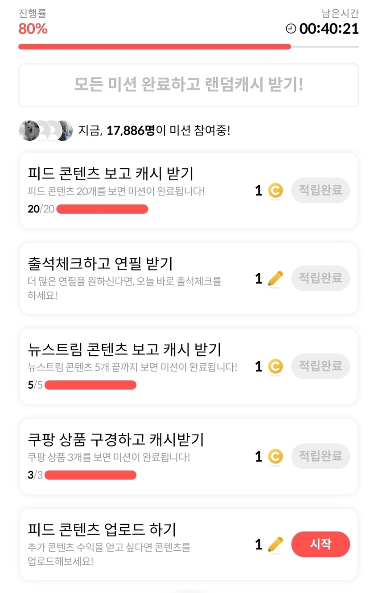Click 적립완료 button for 쿠팡 상품 mission
Viewport: 370px width, 593px height.
pos(320,456)
